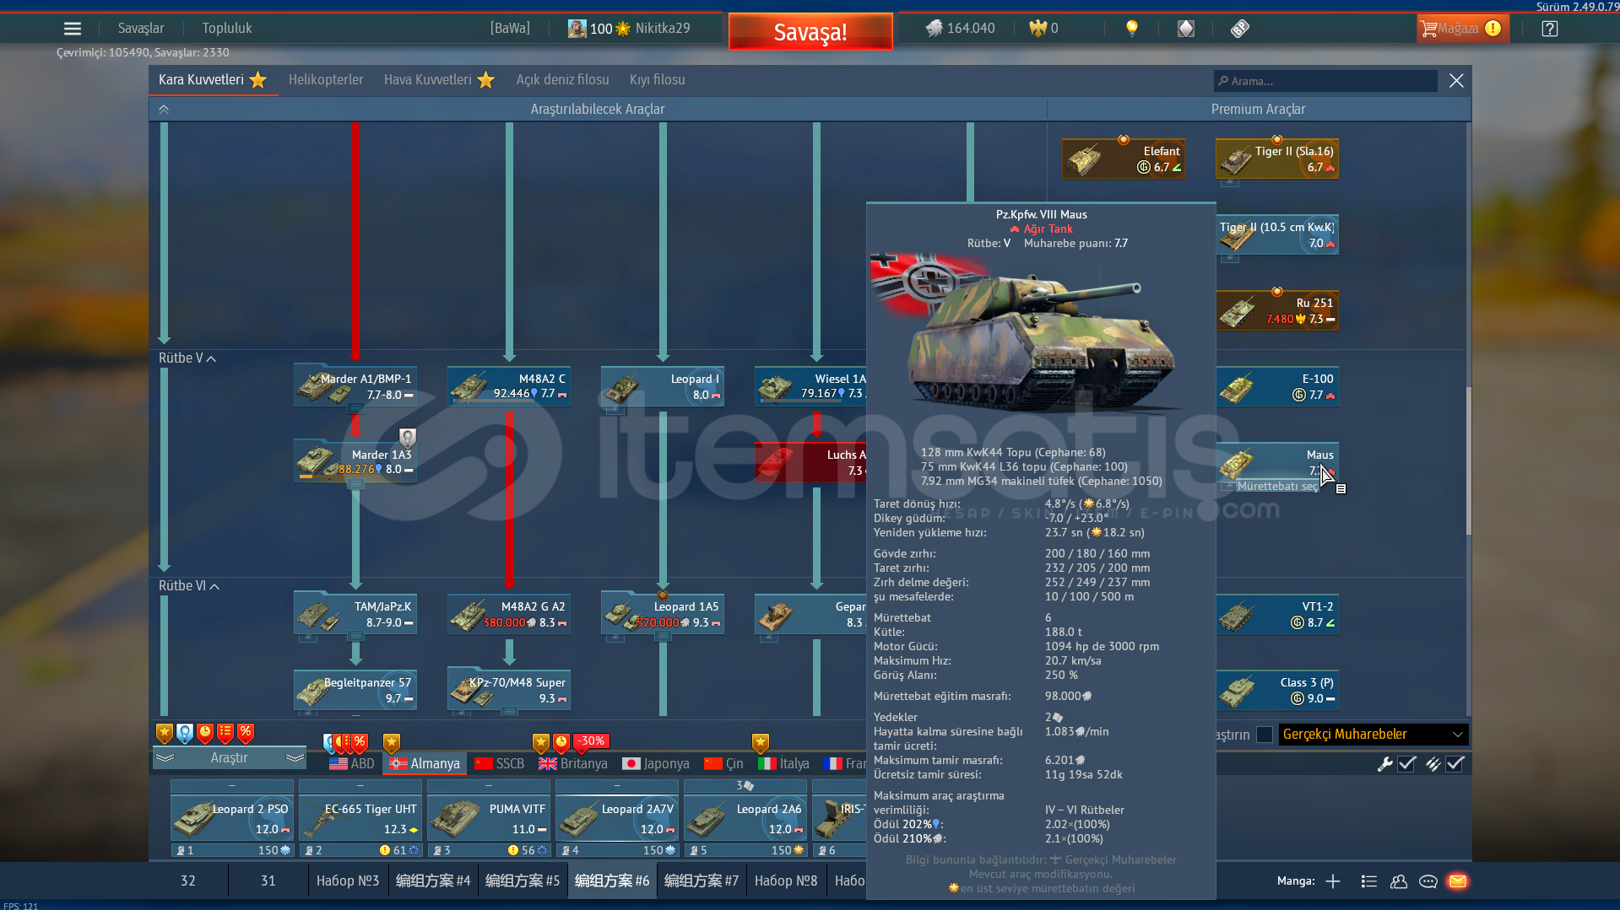This screenshot has width=1620, height=910.
Task: Select the PUMA VJTF crew slot
Action: [489, 818]
